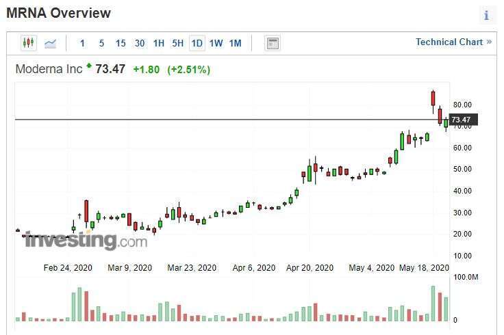Click the Apr 6, 2020 date label
The width and height of the screenshot is (504, 335).
[254, 267]
